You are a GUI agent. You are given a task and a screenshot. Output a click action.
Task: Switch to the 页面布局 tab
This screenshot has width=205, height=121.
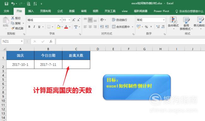tap(45, 11)
